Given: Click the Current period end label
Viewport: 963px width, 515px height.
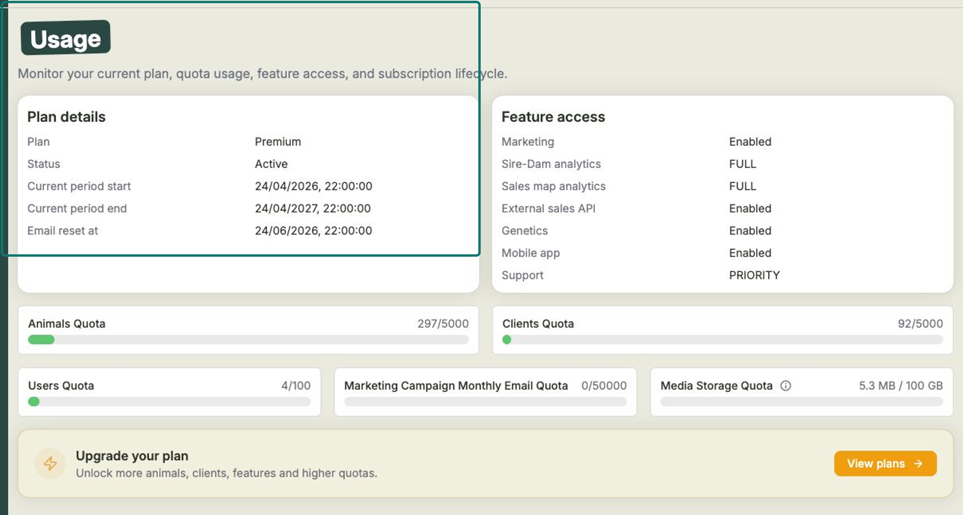Looking at the screenshot, I should [77, 209].
